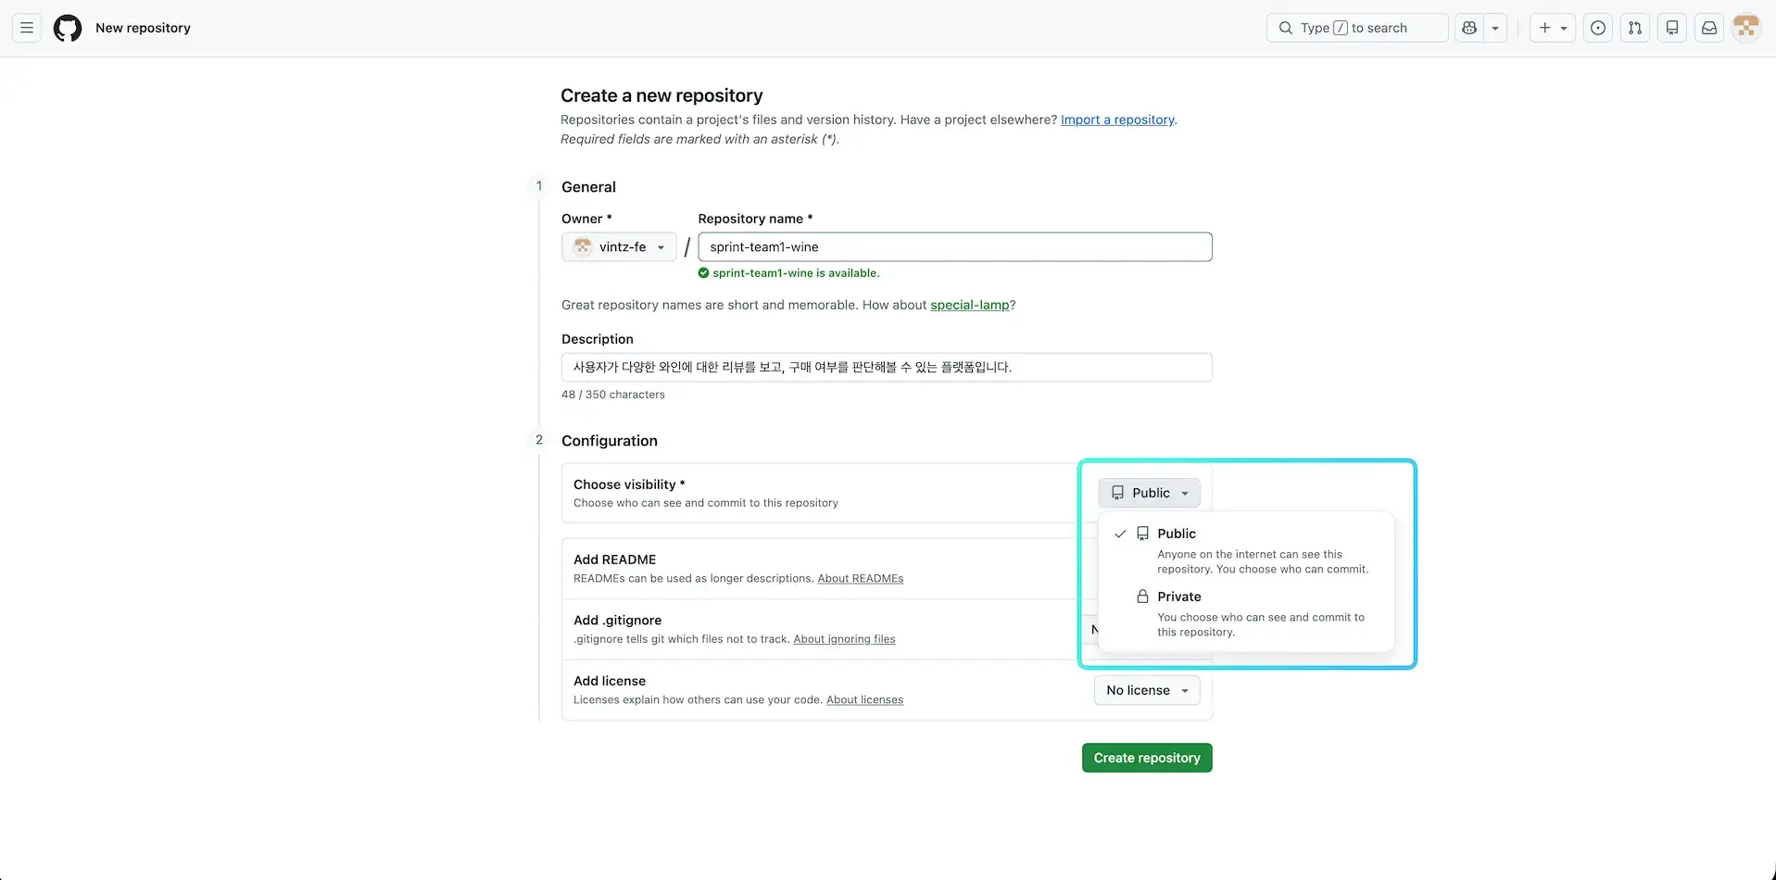Click the 'General' section heading

(x=588, y=187)
